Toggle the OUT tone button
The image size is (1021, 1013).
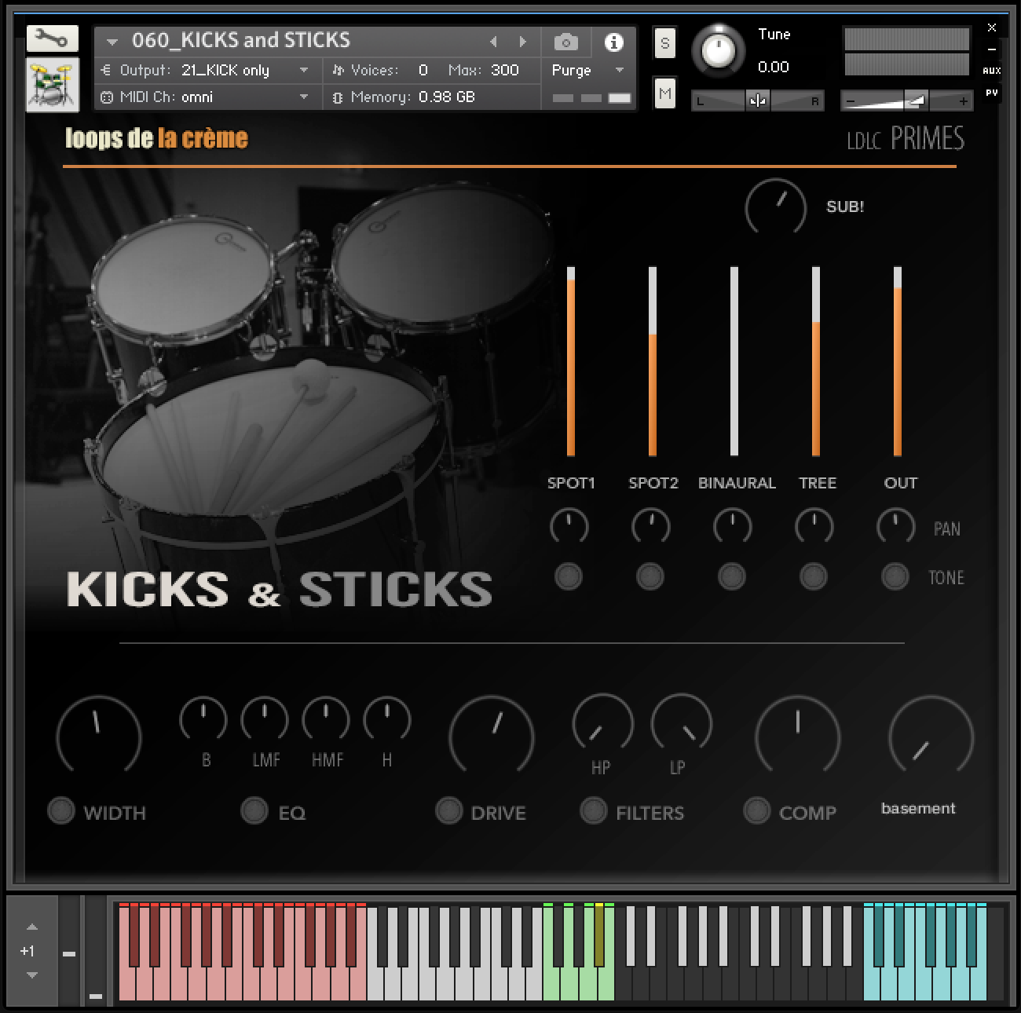click(895, 577)
